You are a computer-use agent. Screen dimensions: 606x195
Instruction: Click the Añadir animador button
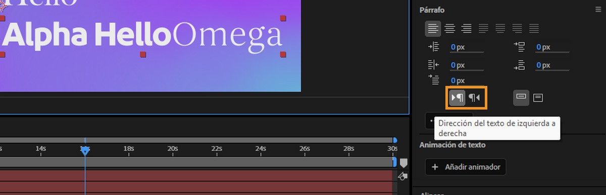tap(466, 167)
